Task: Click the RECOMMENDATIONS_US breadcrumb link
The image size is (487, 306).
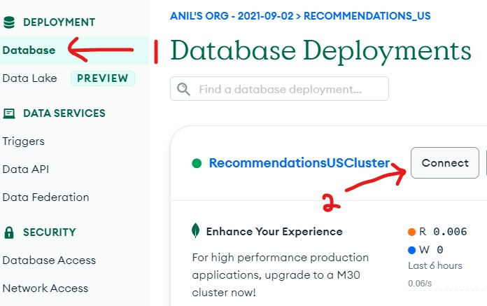Action: pos(367,16)
